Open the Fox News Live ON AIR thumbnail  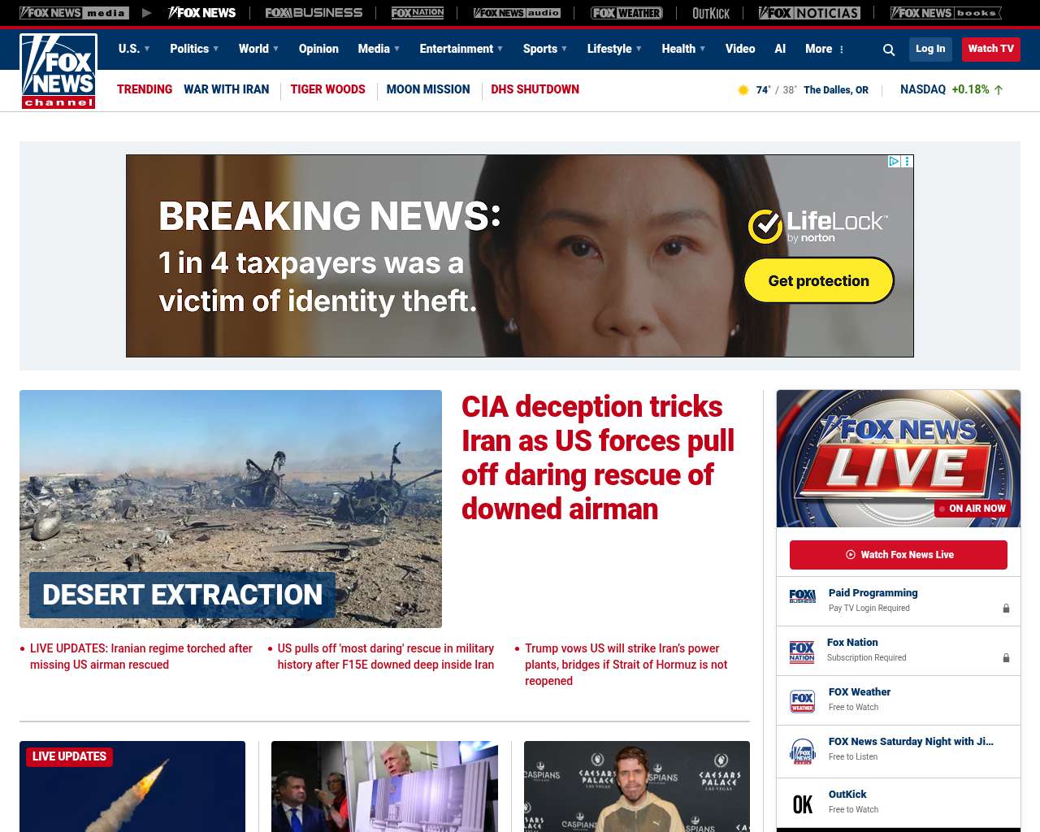899,458
